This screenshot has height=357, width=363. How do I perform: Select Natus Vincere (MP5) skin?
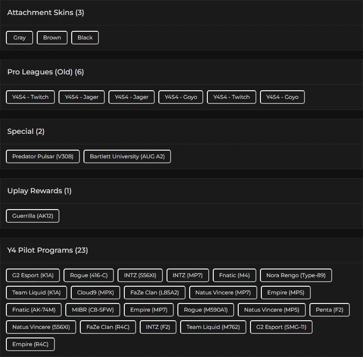point(272,310)
